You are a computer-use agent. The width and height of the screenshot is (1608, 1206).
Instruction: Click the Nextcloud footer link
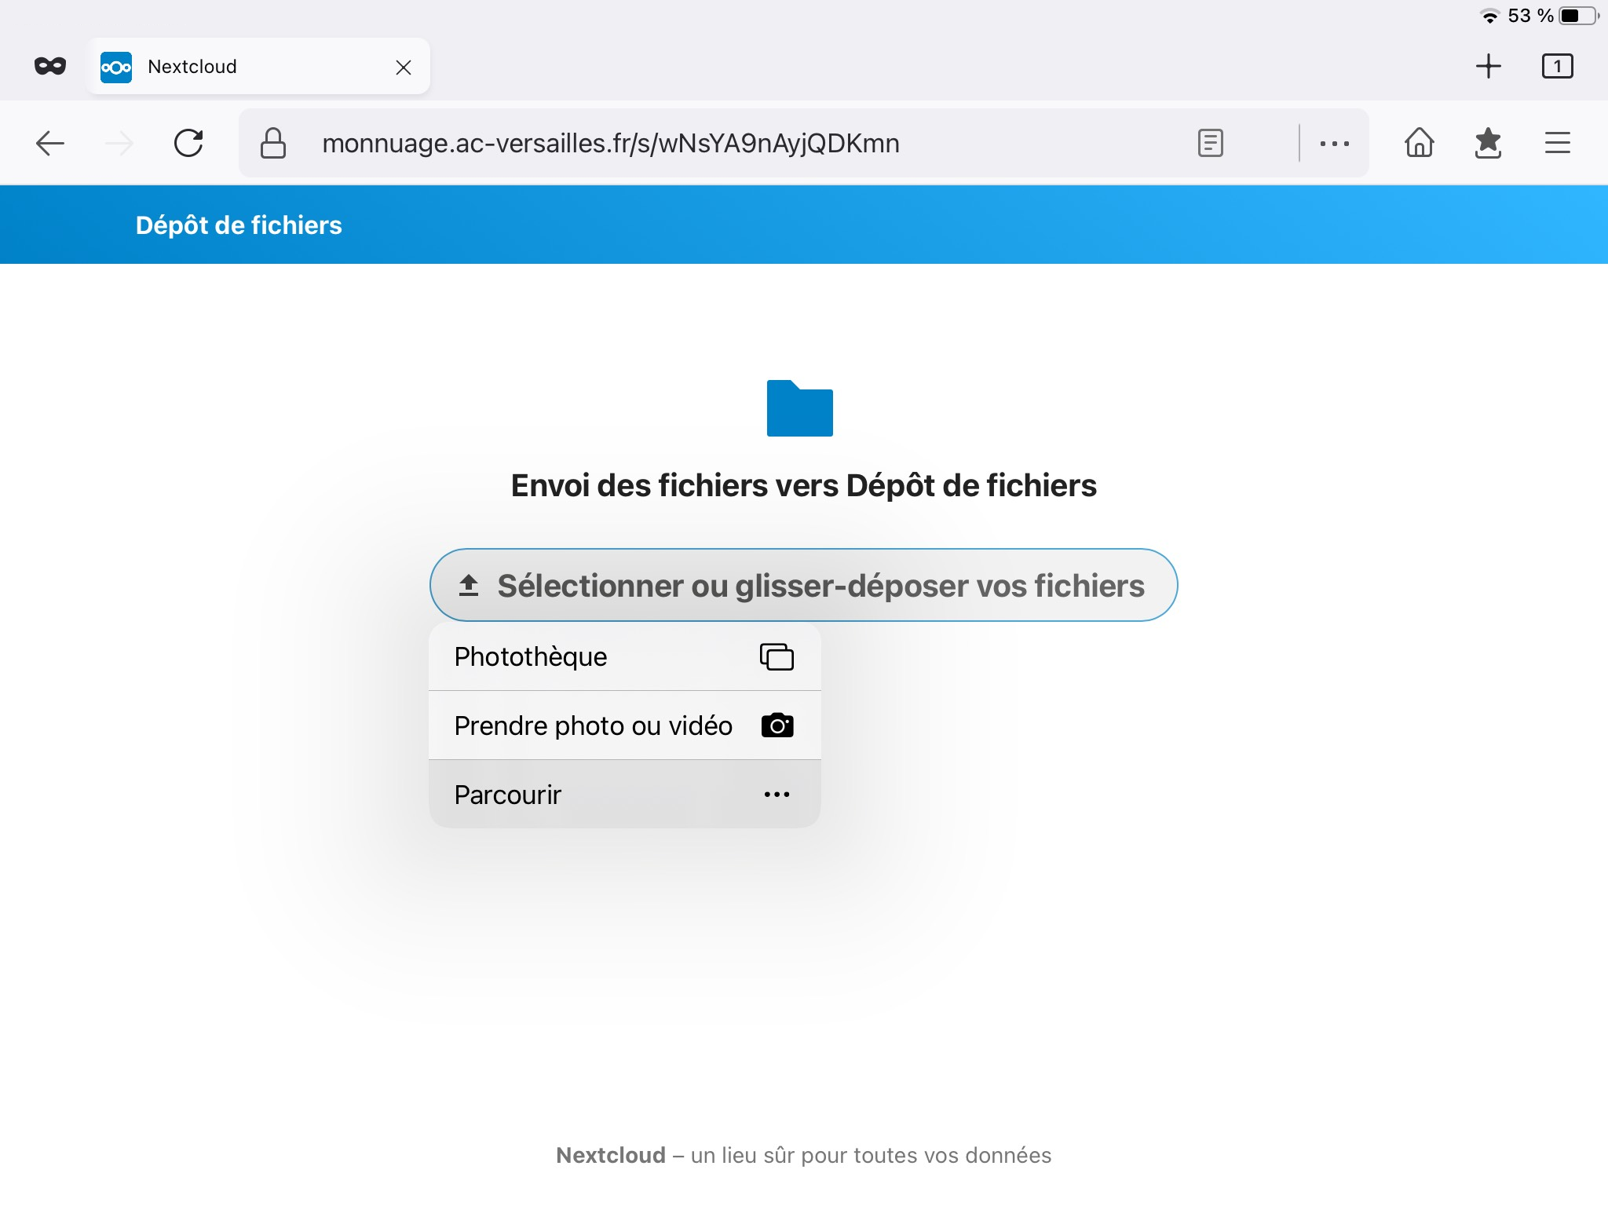click(x=610, y=1155)
